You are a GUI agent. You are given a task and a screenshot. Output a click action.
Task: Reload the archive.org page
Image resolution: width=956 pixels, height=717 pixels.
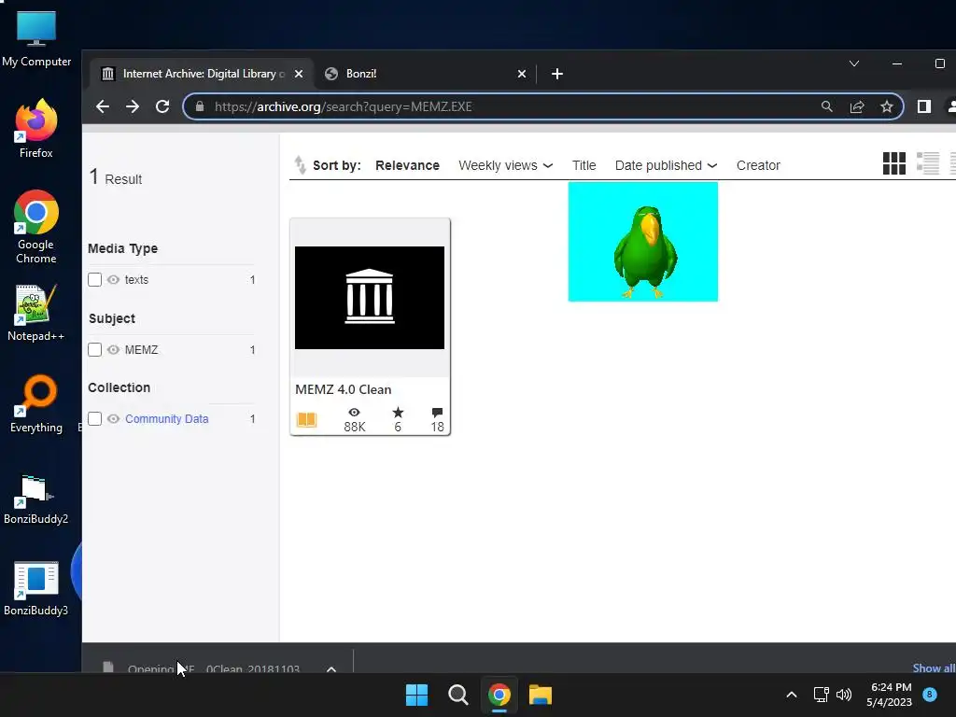point(162,106)
